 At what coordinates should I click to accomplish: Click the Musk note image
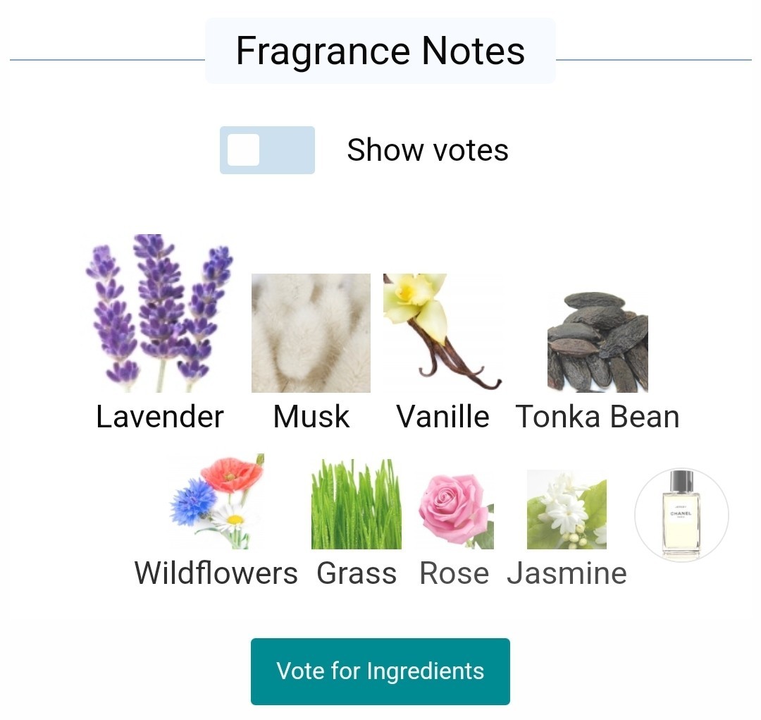coord(311,333)
